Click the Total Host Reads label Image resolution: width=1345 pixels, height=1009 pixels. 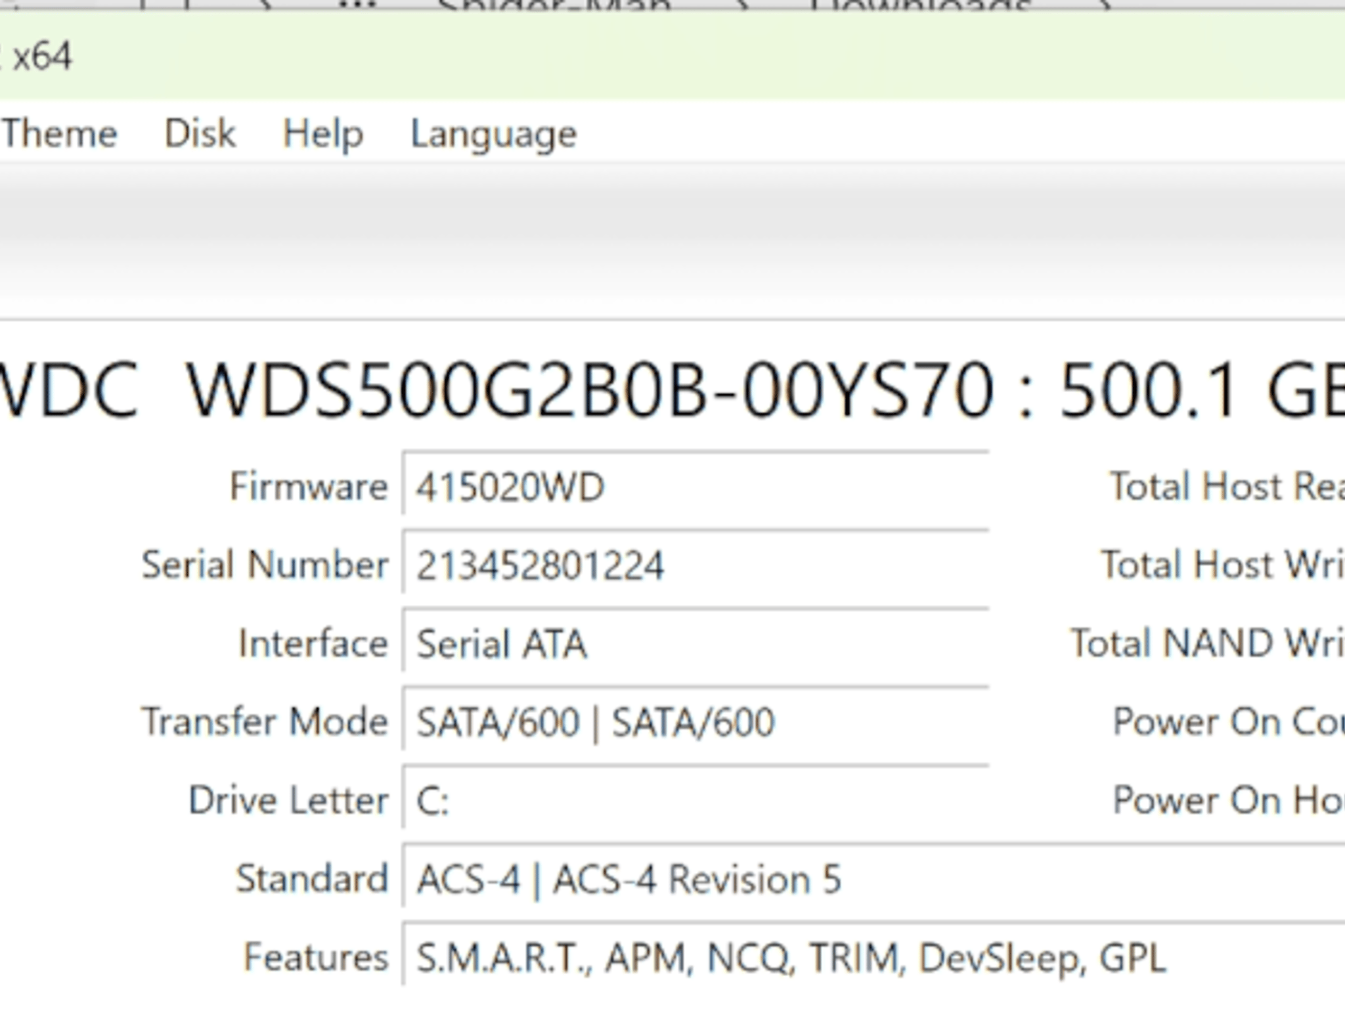pyautogui.click(x=1227, y=487)
